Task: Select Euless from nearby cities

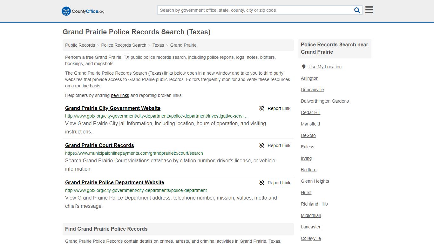Action: 308,147
